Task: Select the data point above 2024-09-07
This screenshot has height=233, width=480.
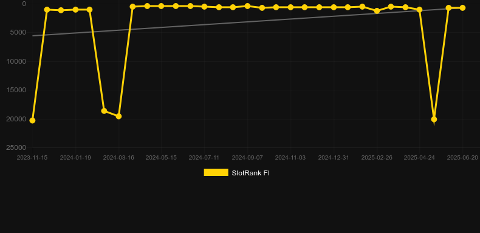Action: 247,6
